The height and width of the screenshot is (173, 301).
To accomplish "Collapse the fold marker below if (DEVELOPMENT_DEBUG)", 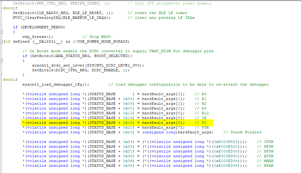I will 1,32.
